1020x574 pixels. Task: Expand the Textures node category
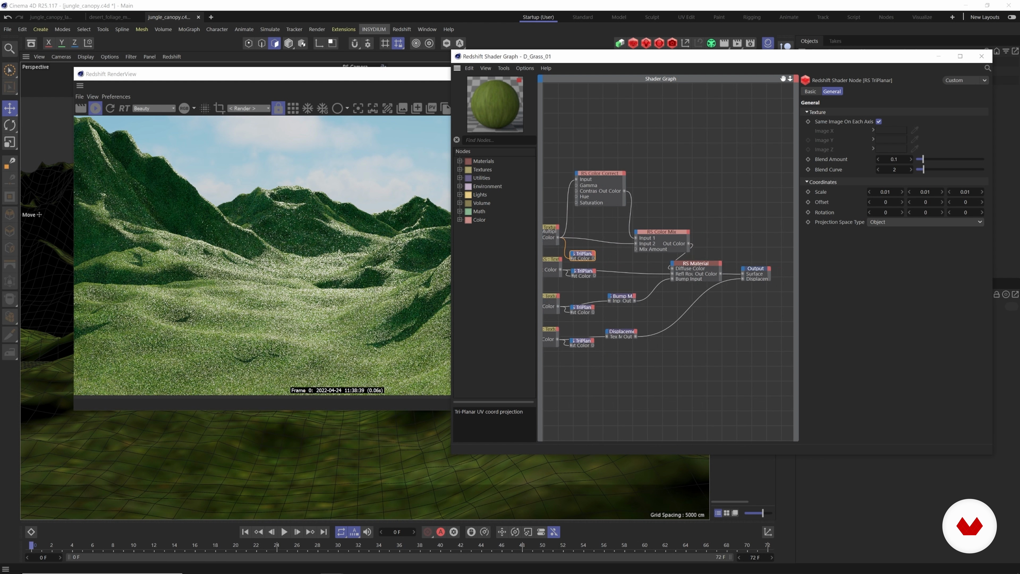(460, 169)
